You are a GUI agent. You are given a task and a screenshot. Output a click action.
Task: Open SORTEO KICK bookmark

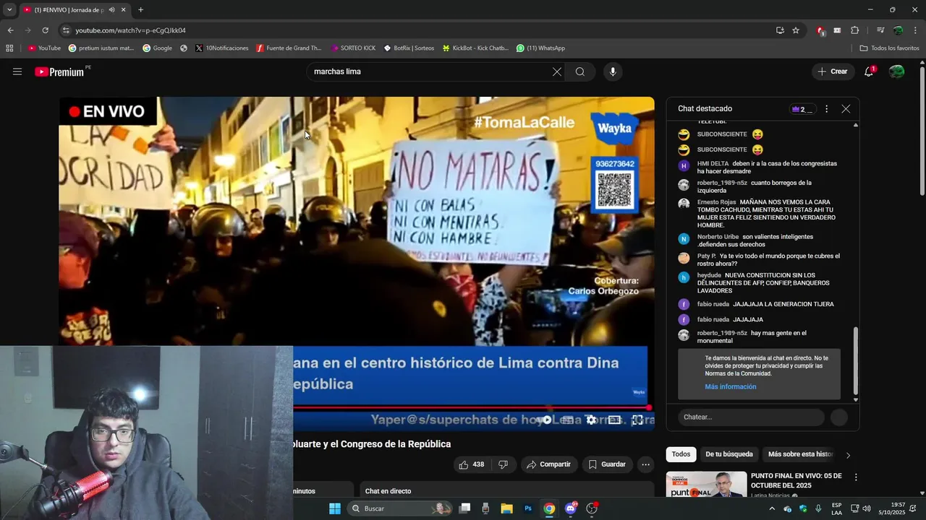tap(353, 48)
